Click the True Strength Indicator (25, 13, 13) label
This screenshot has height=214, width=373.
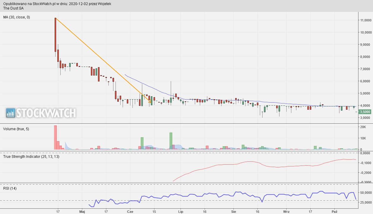coord(31,157)
